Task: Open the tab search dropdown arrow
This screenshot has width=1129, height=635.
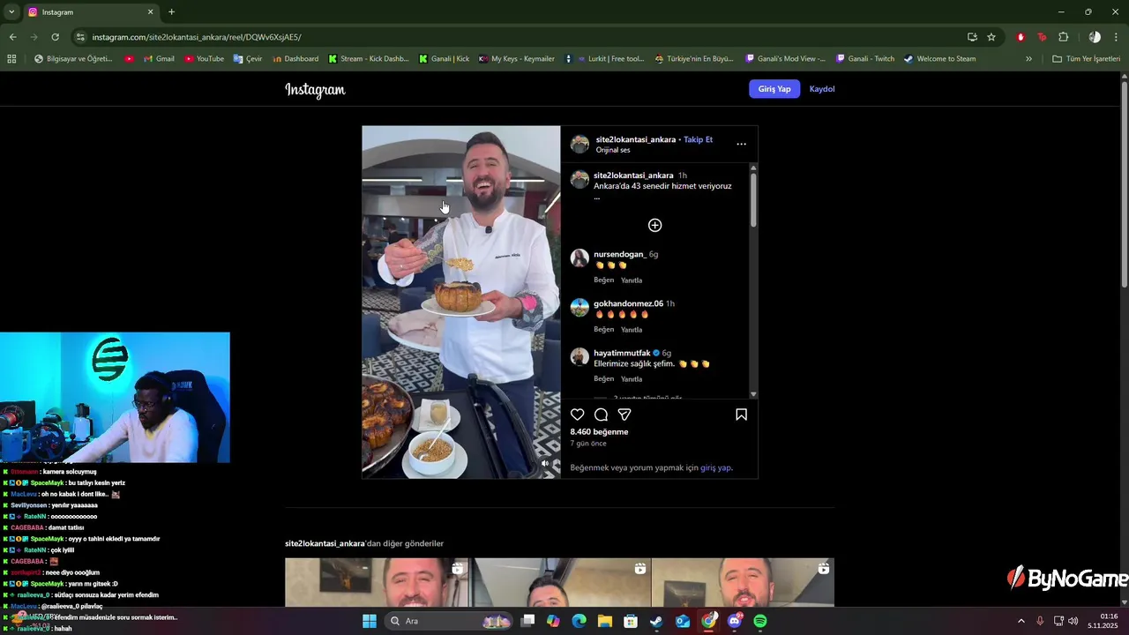Action: coord(11,11)
